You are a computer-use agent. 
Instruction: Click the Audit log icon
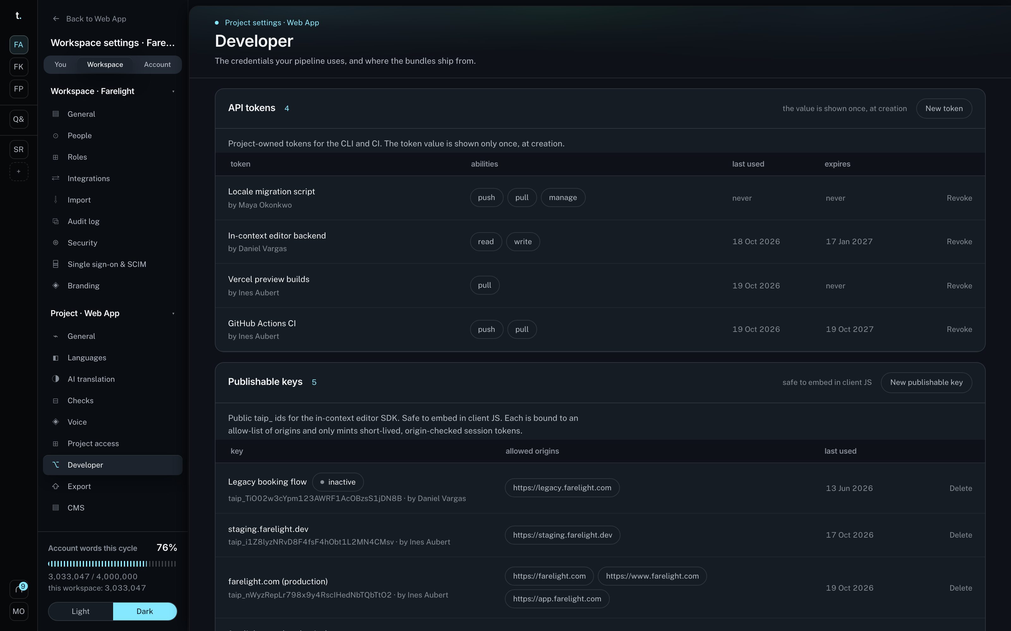point(56,221)
